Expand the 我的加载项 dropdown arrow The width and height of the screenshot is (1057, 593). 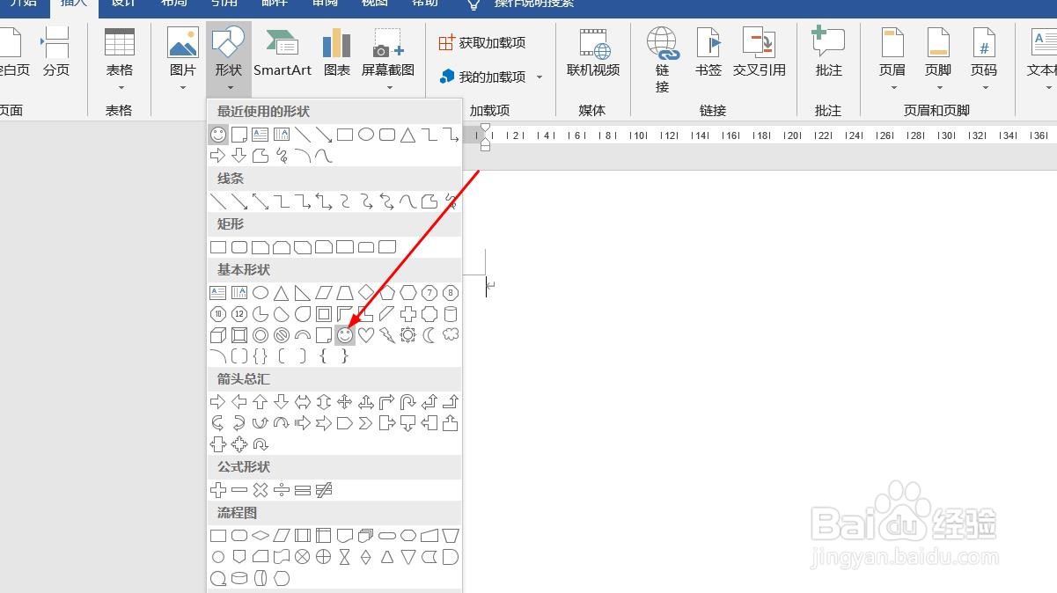pos(539,77)
